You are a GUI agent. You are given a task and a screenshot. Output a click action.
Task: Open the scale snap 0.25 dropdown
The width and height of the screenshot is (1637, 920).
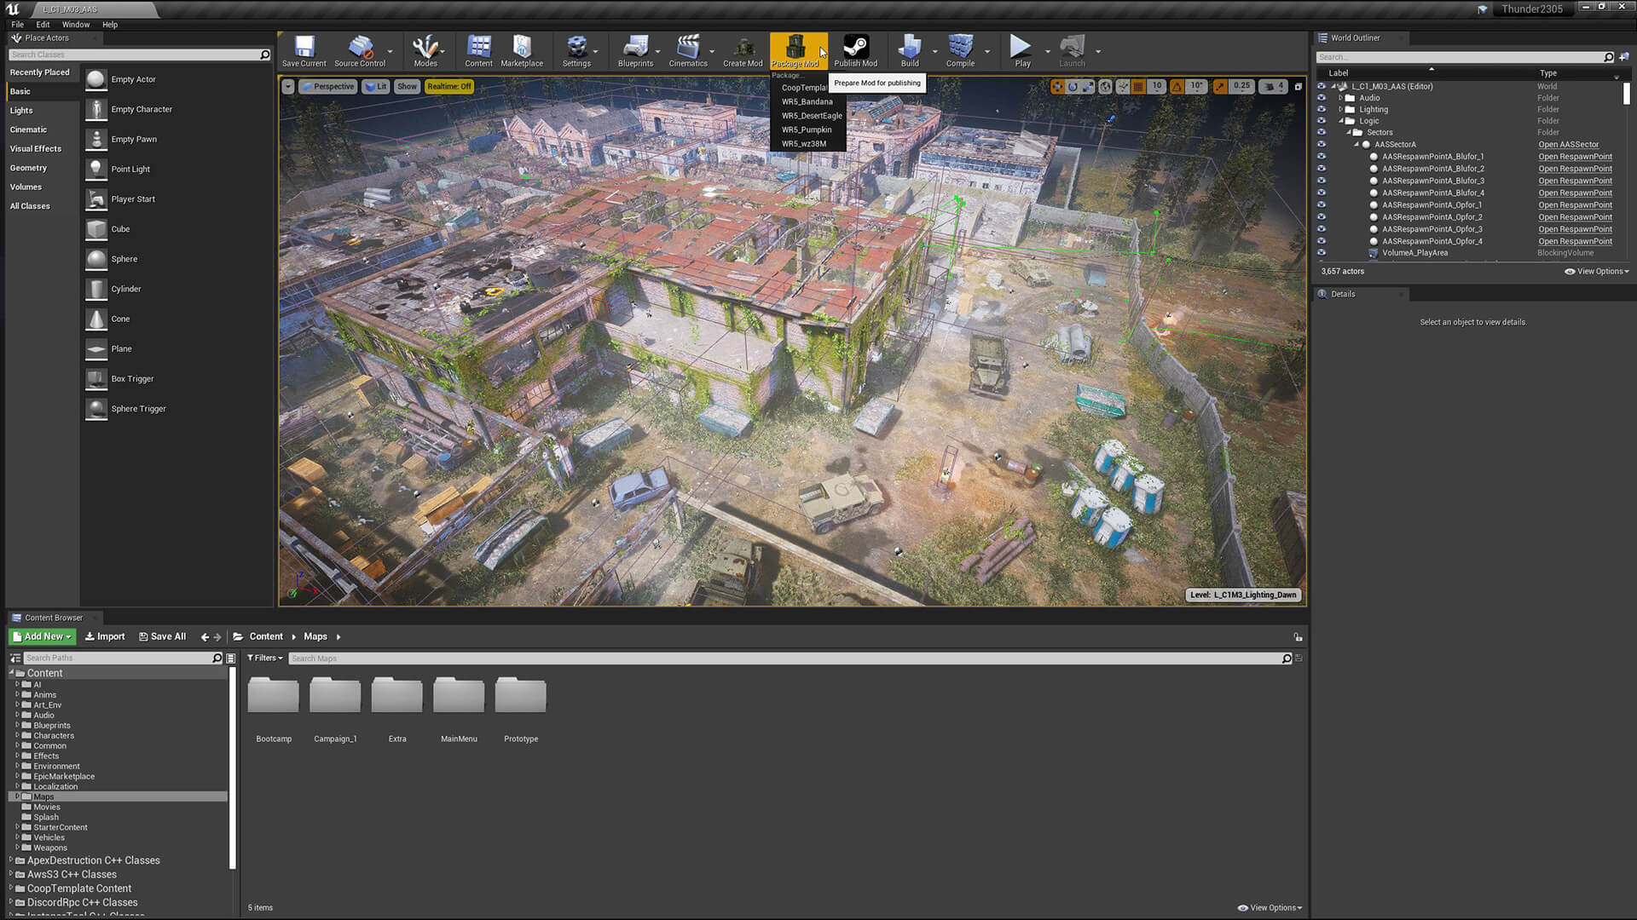[1241, 86]
